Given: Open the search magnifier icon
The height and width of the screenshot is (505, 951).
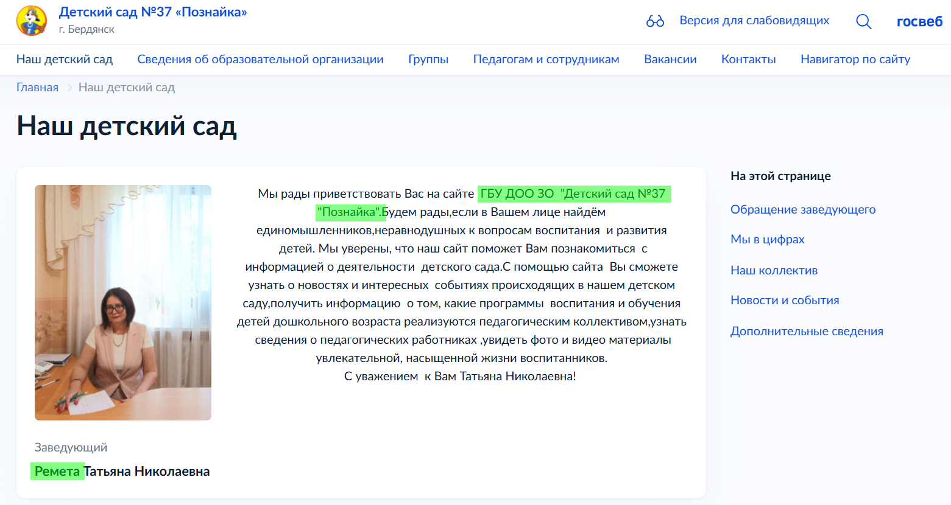Looking at the screenshot, I should tap(863, 21).
